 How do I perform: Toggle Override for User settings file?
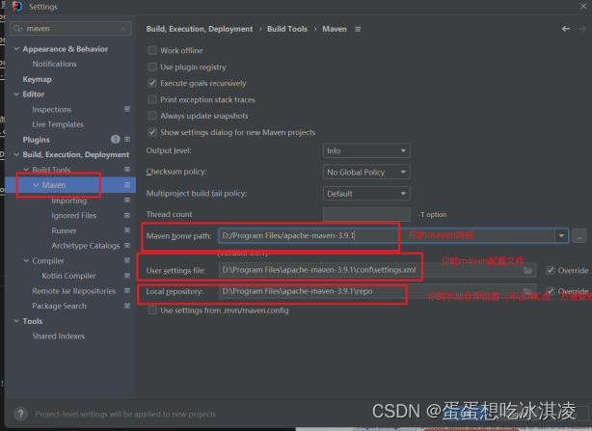coord(551,270)
